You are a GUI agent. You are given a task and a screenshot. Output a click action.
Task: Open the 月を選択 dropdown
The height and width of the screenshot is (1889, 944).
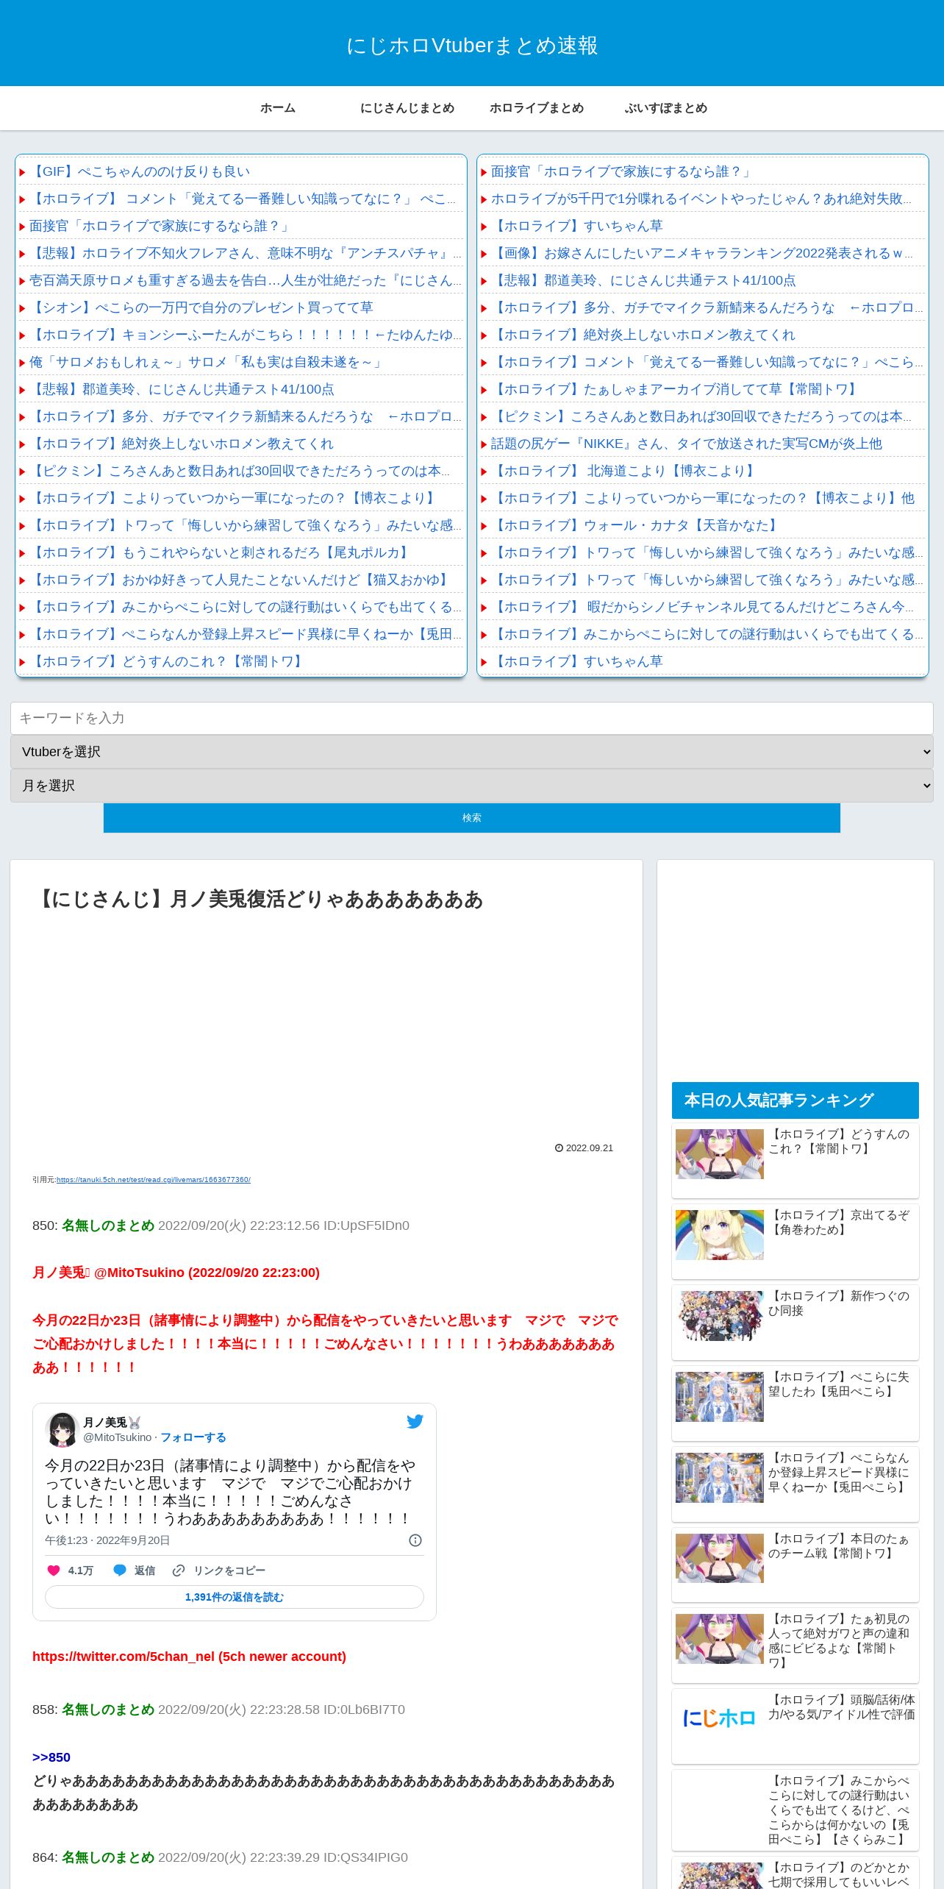(472, 786)
